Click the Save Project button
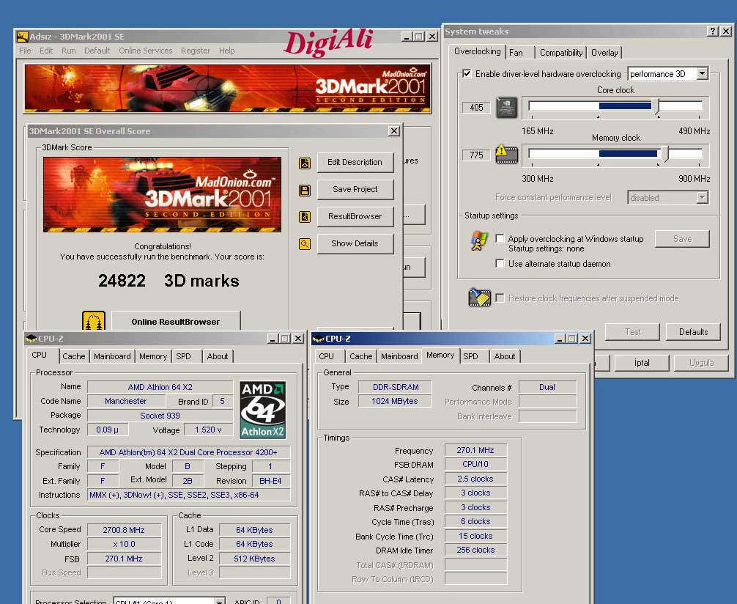Screen dimensions: 737x604 tap(355, 189)
